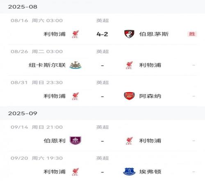The height and width of the screenshot is (181, 205).
Task: Open the 伯恩茅斯 team name
Action: [x=154, y=34]
